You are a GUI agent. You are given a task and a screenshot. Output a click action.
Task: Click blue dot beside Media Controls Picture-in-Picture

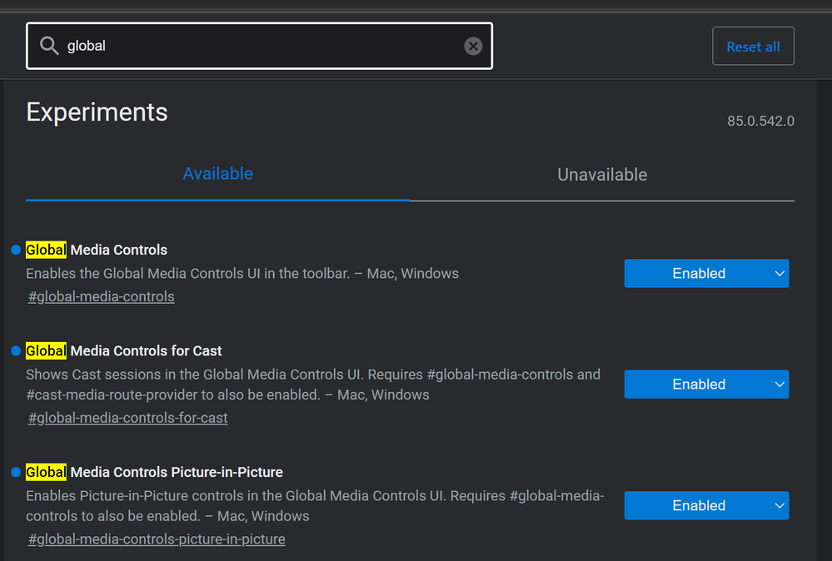click(x=16, y=472)
